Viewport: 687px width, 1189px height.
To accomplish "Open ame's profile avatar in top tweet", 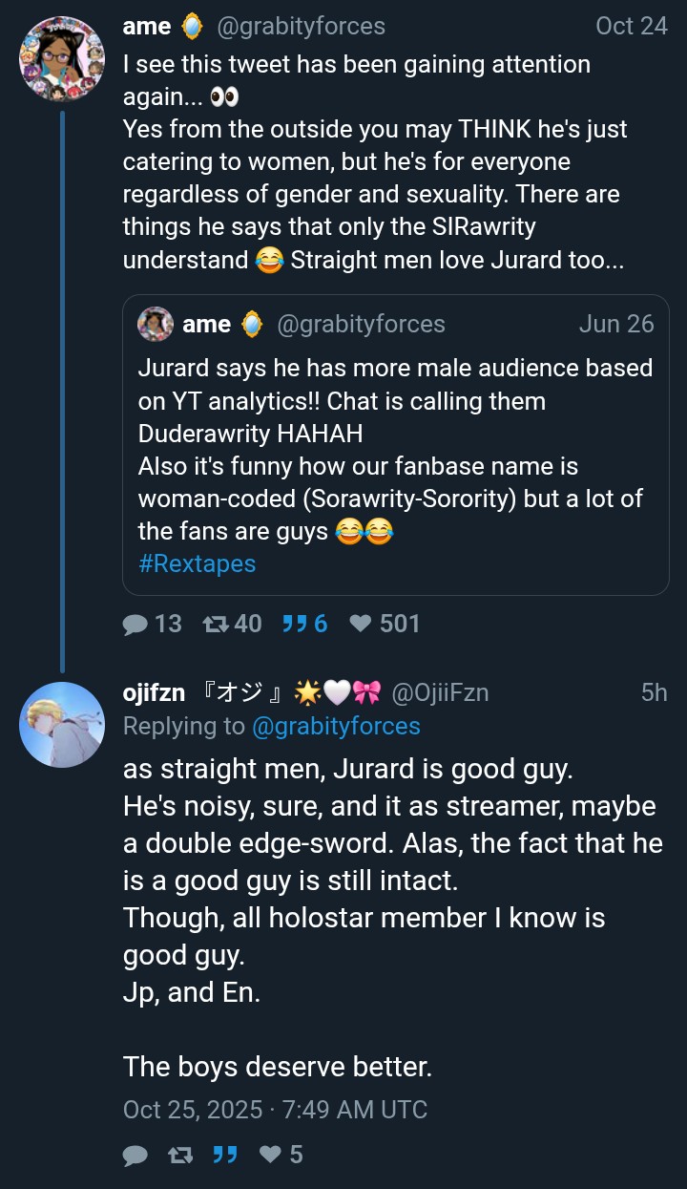I will 62,59.
